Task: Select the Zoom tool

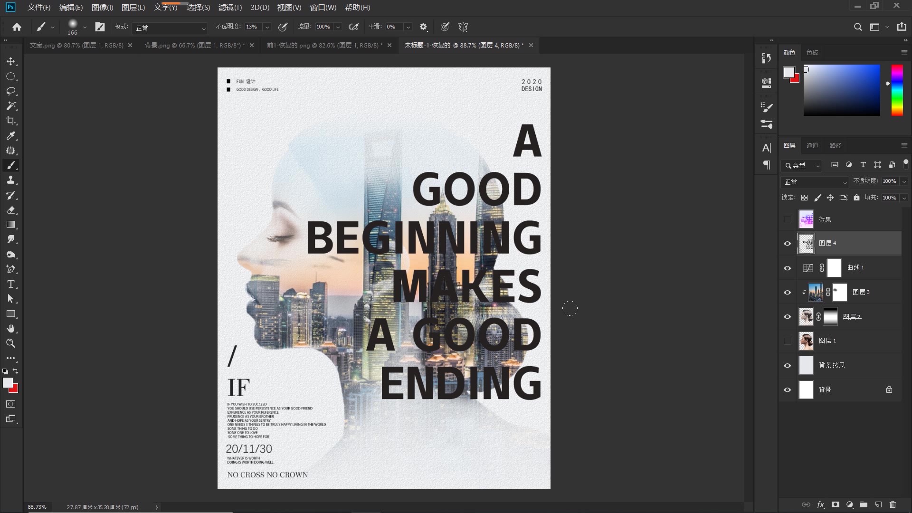Action: (11, 343)
